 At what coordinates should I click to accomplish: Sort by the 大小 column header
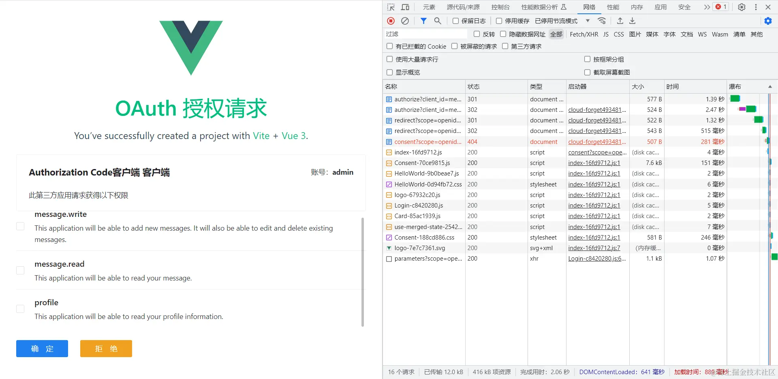(x=647, y=86)
